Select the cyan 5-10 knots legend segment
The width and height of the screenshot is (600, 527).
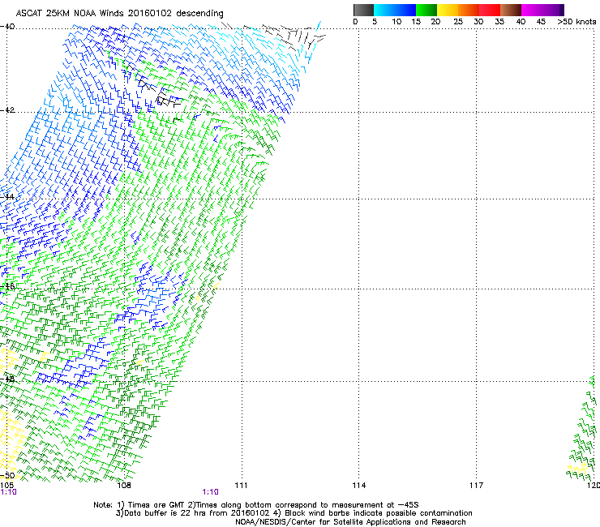click(384, 10)
